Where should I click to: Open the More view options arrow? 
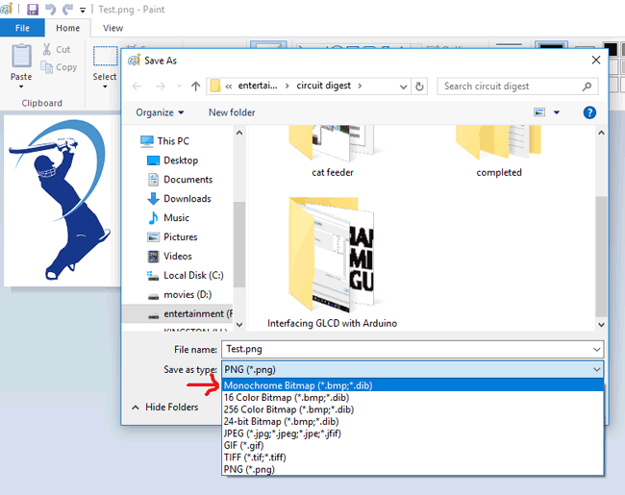pos(557,112)
